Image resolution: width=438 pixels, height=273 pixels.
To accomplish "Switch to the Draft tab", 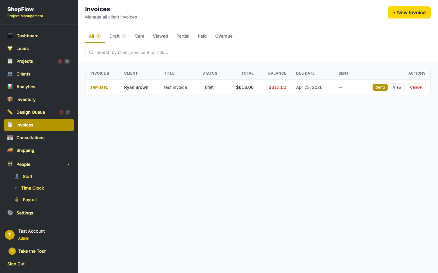I will click(x=114, y=36).
